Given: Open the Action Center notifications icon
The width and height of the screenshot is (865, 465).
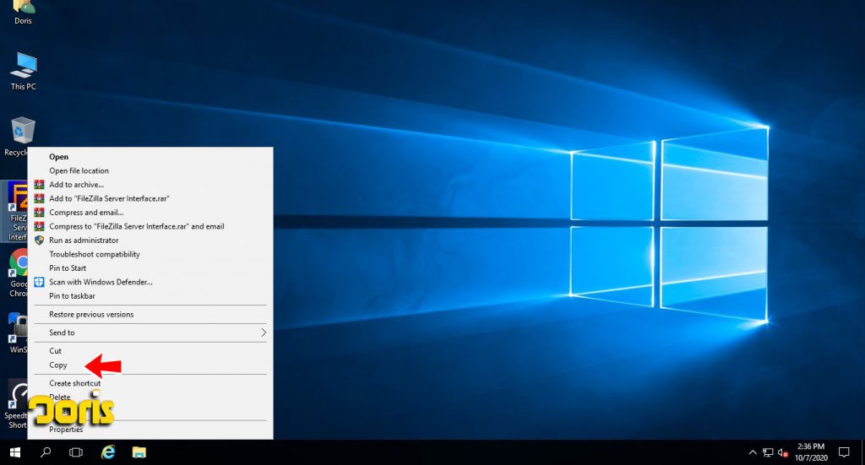Looking at the screenshot, I should click(844, 452).
